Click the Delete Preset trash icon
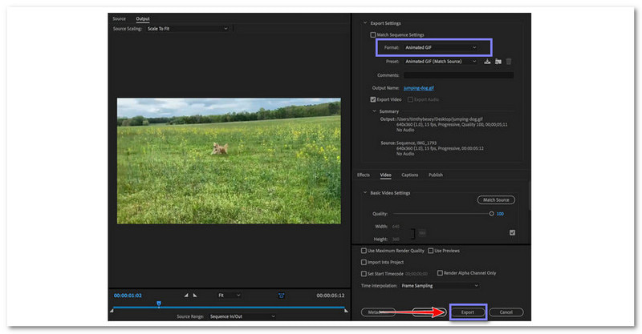The height and width of the screenshot is (334, 642). [509, 62]
